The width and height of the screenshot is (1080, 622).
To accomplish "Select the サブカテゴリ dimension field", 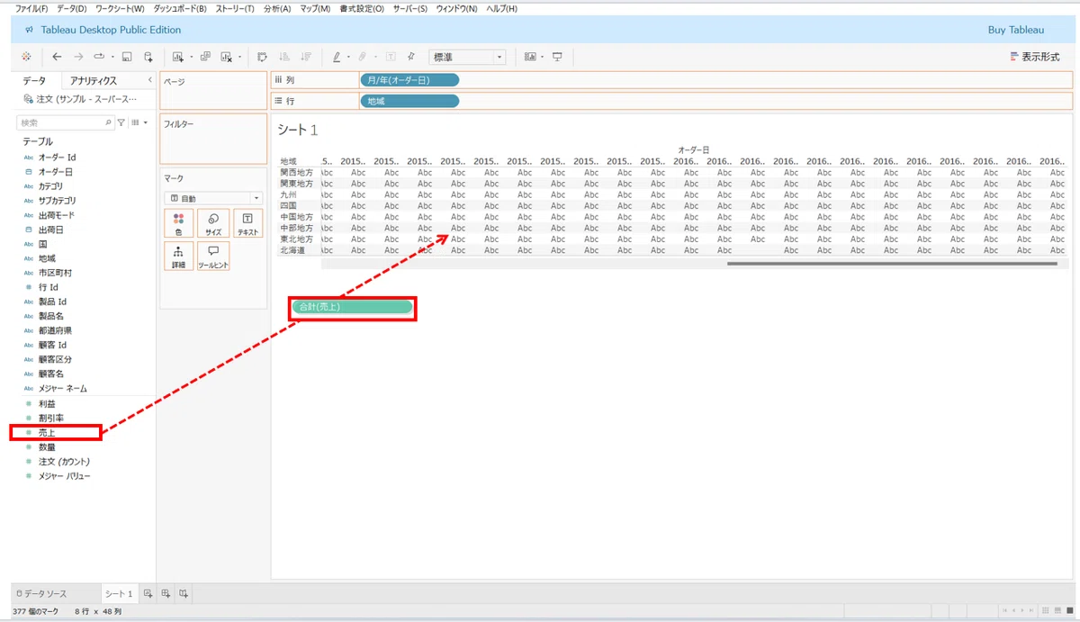I will click(x=57, y=201).
